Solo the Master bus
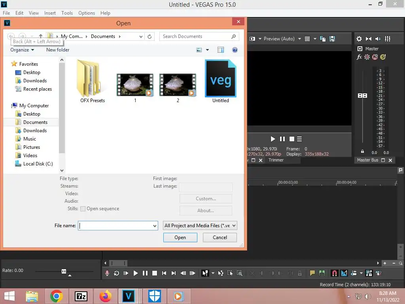The height and width of the screenshot is (304, 405). pyautogui.click(x=383, y=57)
